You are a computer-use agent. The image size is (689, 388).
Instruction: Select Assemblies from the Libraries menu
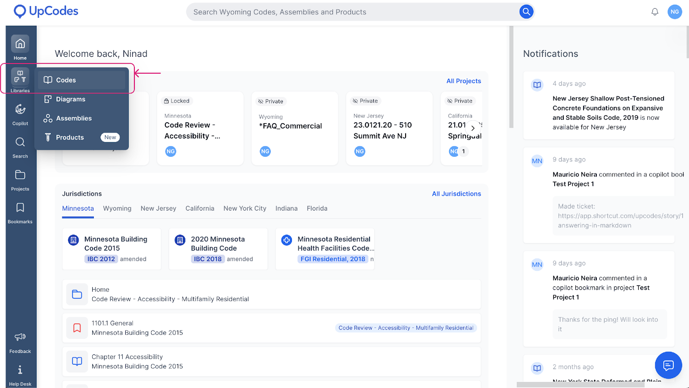coord(82,118)
